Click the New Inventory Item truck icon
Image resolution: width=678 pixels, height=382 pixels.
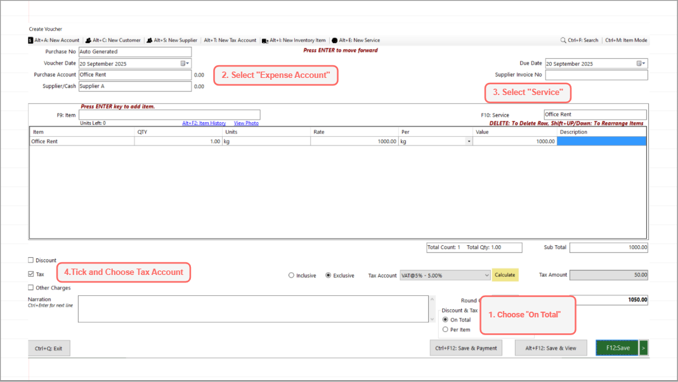click(265, 41)
